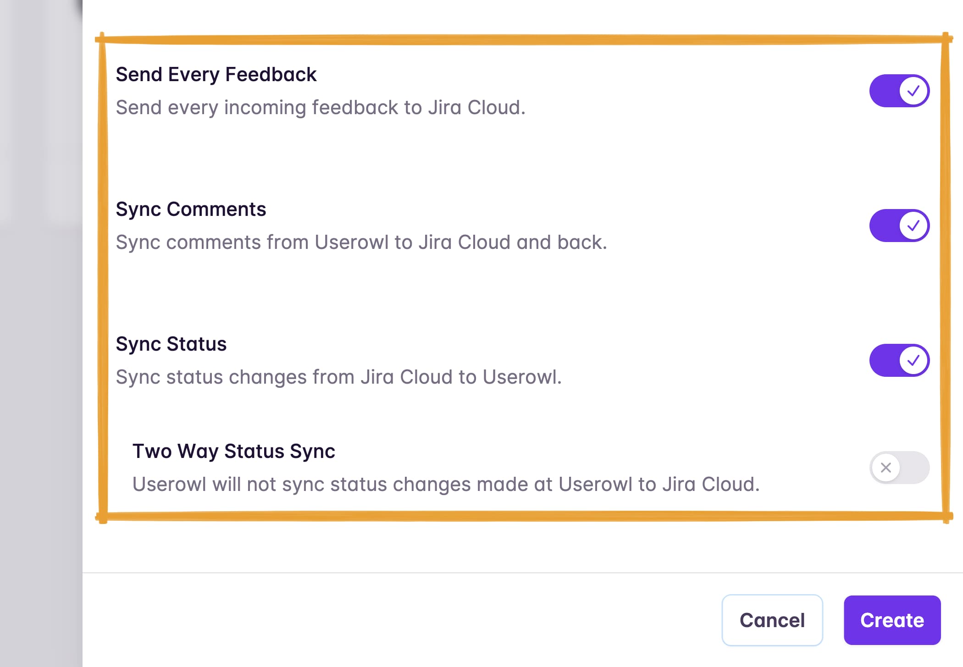Click the 'Userowl will not sync status changes' text
The height and width of the screenshot is (667, 963).
446,484
